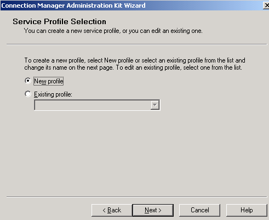Screen dimensions: 269x220
Task: Click the empty dialog area below combo box
Action: click(x=135, y=154)
